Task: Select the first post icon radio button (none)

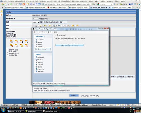Action: (x=34, y=26)
